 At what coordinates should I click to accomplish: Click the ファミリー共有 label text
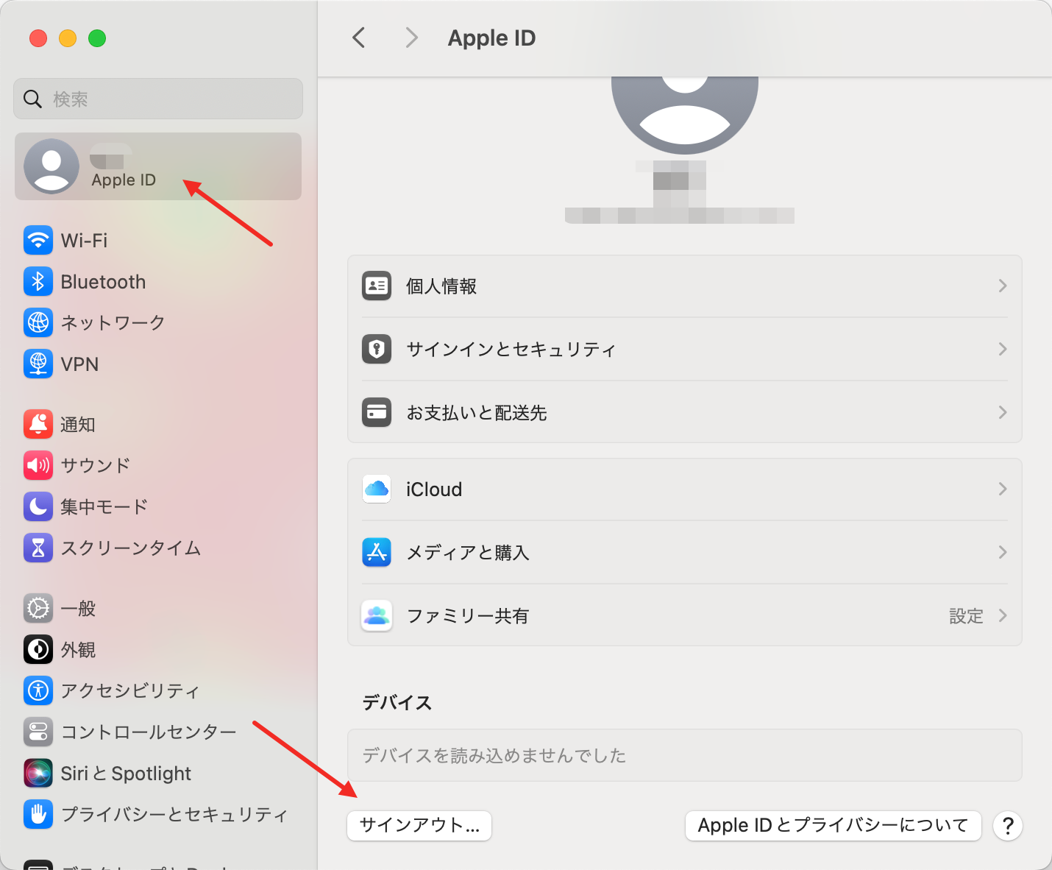click(468, 615)
